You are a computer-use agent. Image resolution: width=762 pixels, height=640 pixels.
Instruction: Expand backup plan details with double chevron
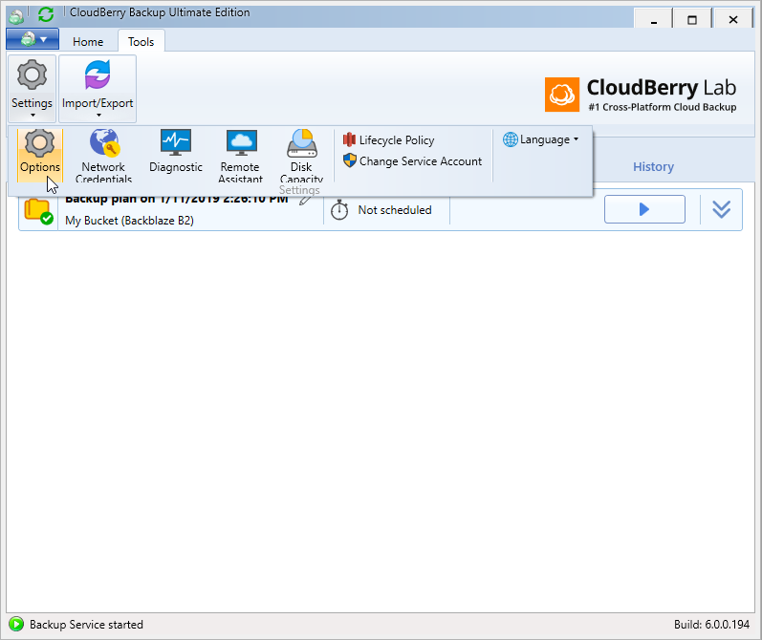coord(721,209)
